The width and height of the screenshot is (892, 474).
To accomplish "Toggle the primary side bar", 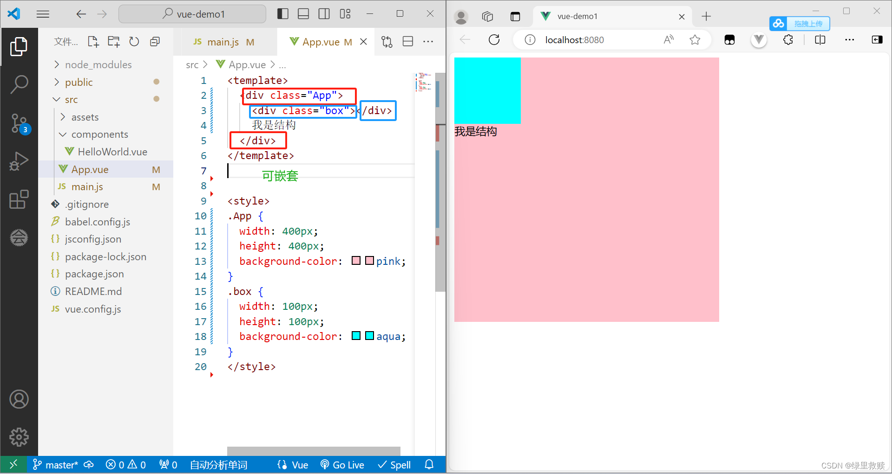I will [x=282, y=13].
